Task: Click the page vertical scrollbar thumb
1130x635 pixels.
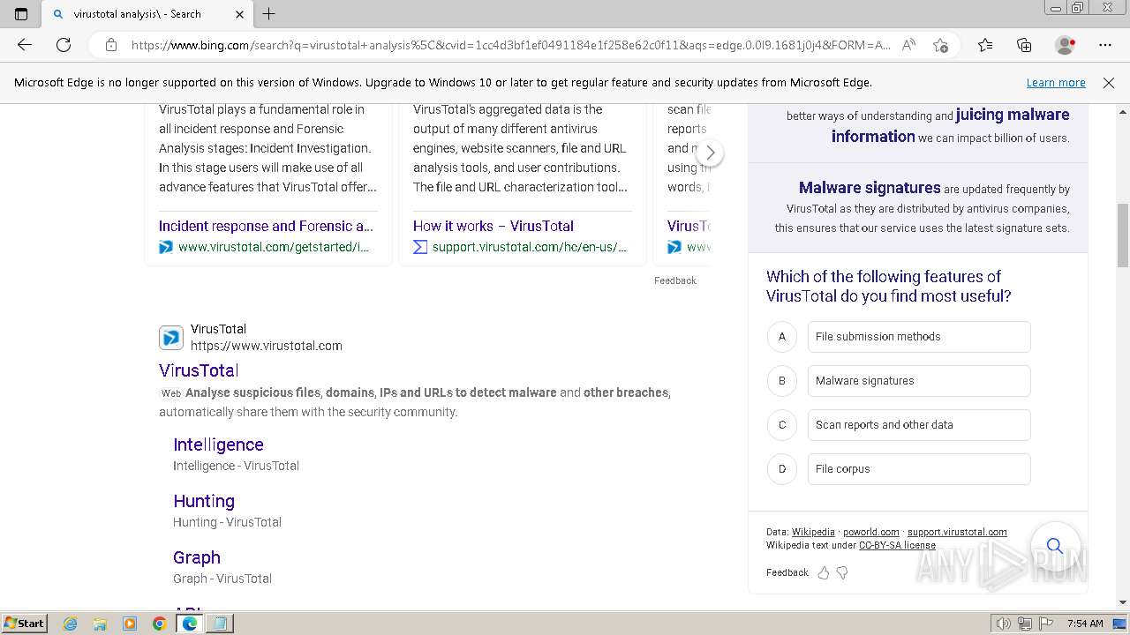Action: point(1123,235)
